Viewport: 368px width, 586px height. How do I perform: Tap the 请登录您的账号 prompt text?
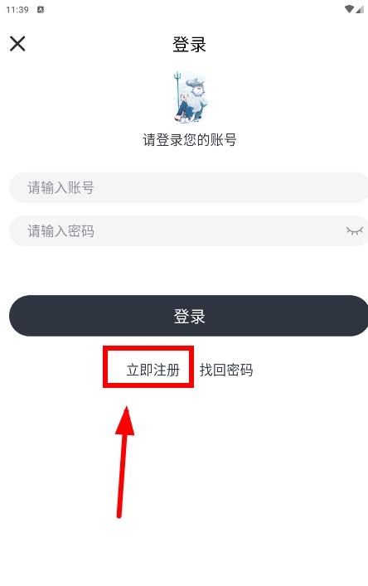(190, 140)
